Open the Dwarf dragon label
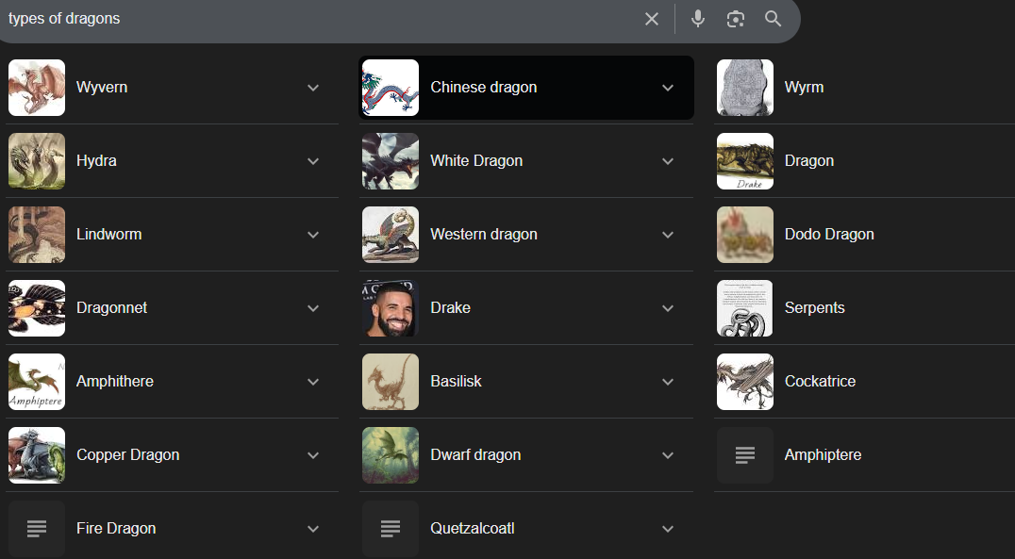 pyautogui.click(x=475, y=455)
